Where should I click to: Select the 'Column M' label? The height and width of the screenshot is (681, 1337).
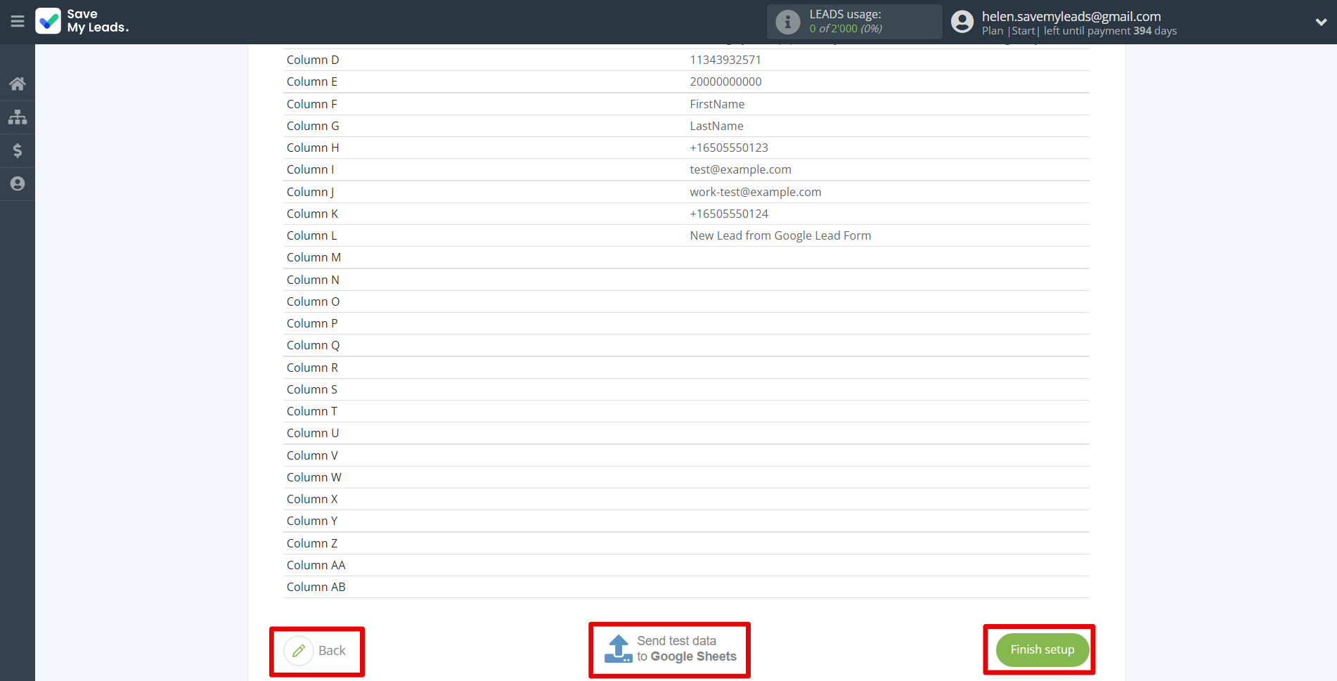(x=314, y=257)
